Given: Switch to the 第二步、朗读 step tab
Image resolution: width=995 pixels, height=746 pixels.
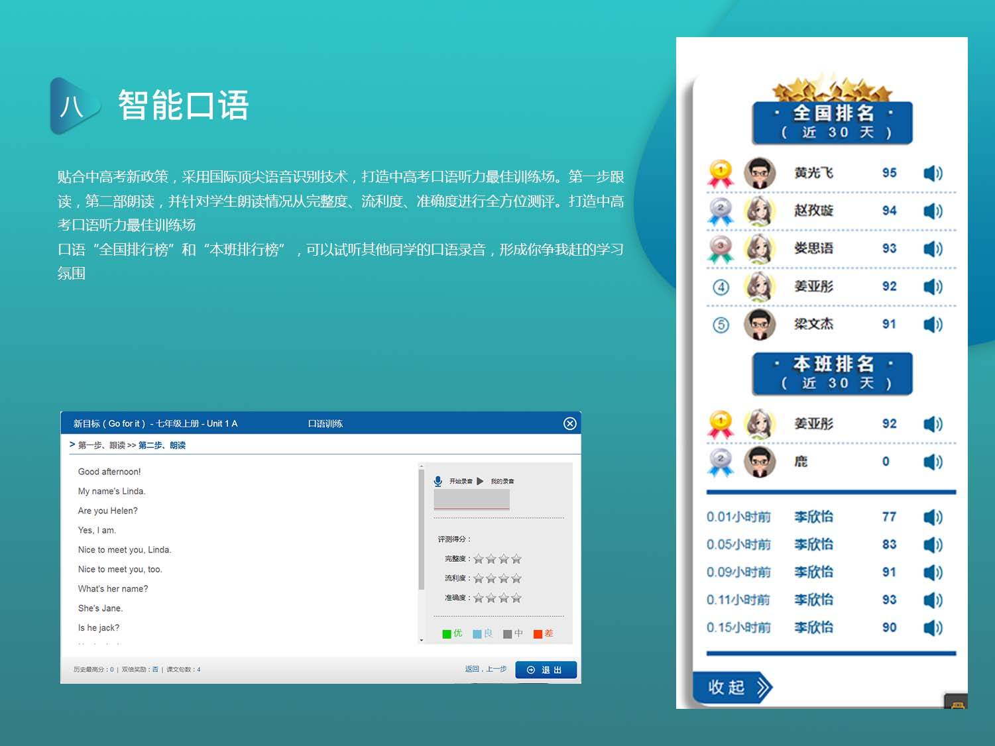Looking at the screenshot, I should [x=162, y=445].
